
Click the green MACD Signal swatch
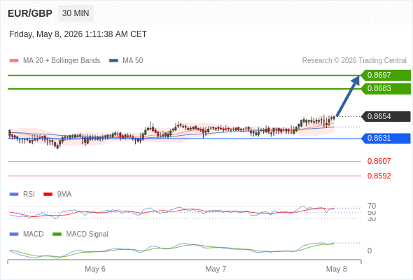click(x=57, y=234)
